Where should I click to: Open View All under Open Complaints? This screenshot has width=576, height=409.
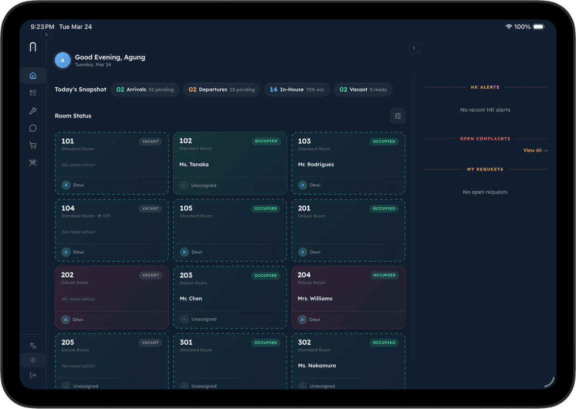pos(535,150)
